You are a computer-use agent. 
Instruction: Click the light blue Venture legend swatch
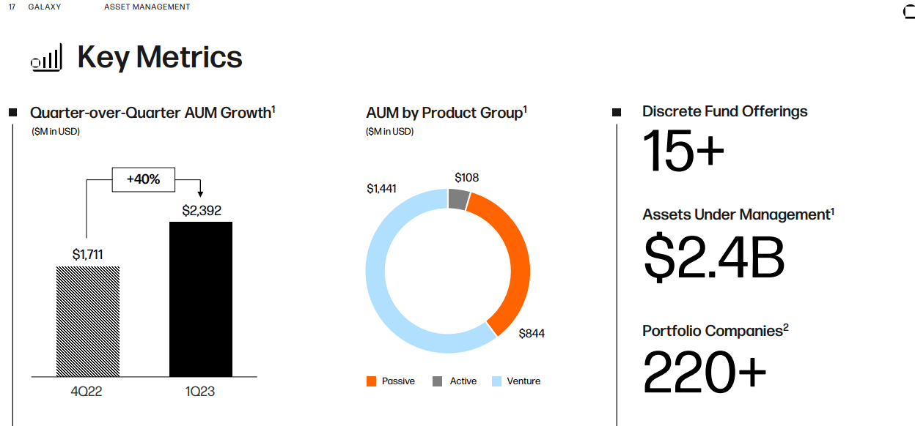tap(497, 381)
